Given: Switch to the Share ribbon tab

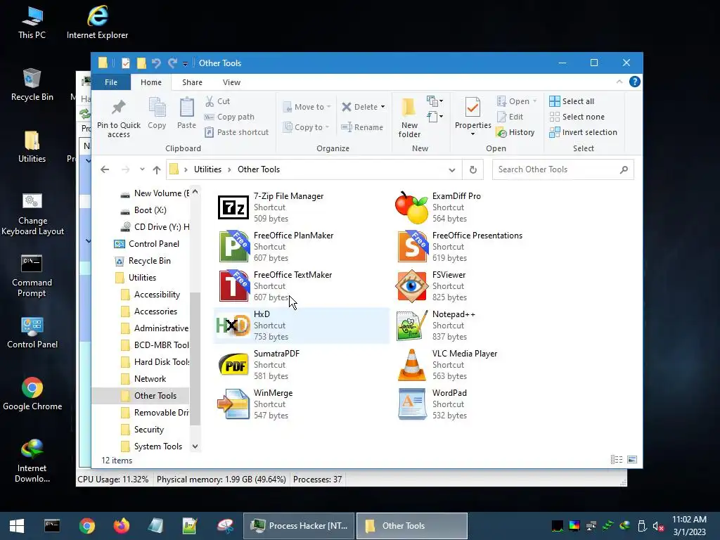Looking at the screenshot, I should [192, 82].
